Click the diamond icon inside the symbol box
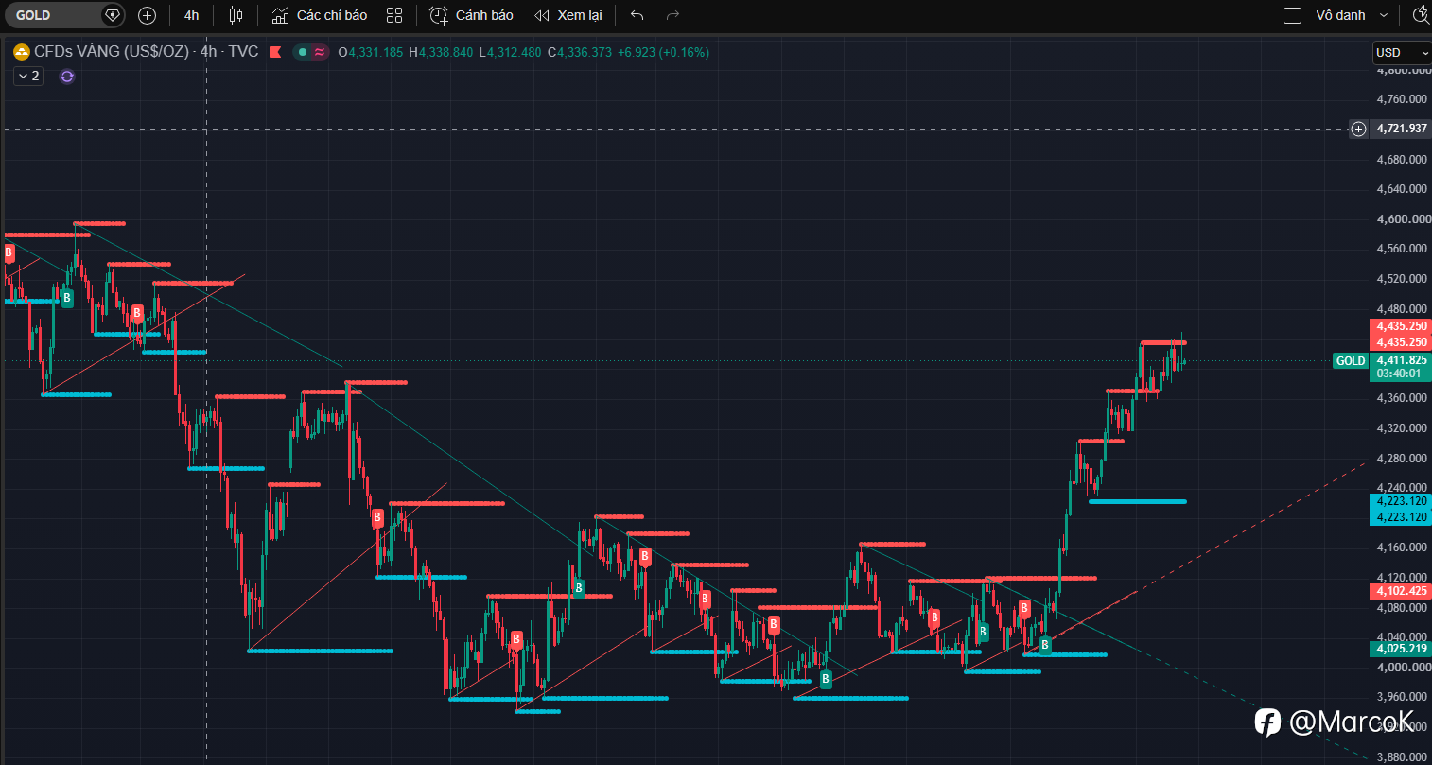The height and width of the screenshot is (765, 1432). [112, 15]
